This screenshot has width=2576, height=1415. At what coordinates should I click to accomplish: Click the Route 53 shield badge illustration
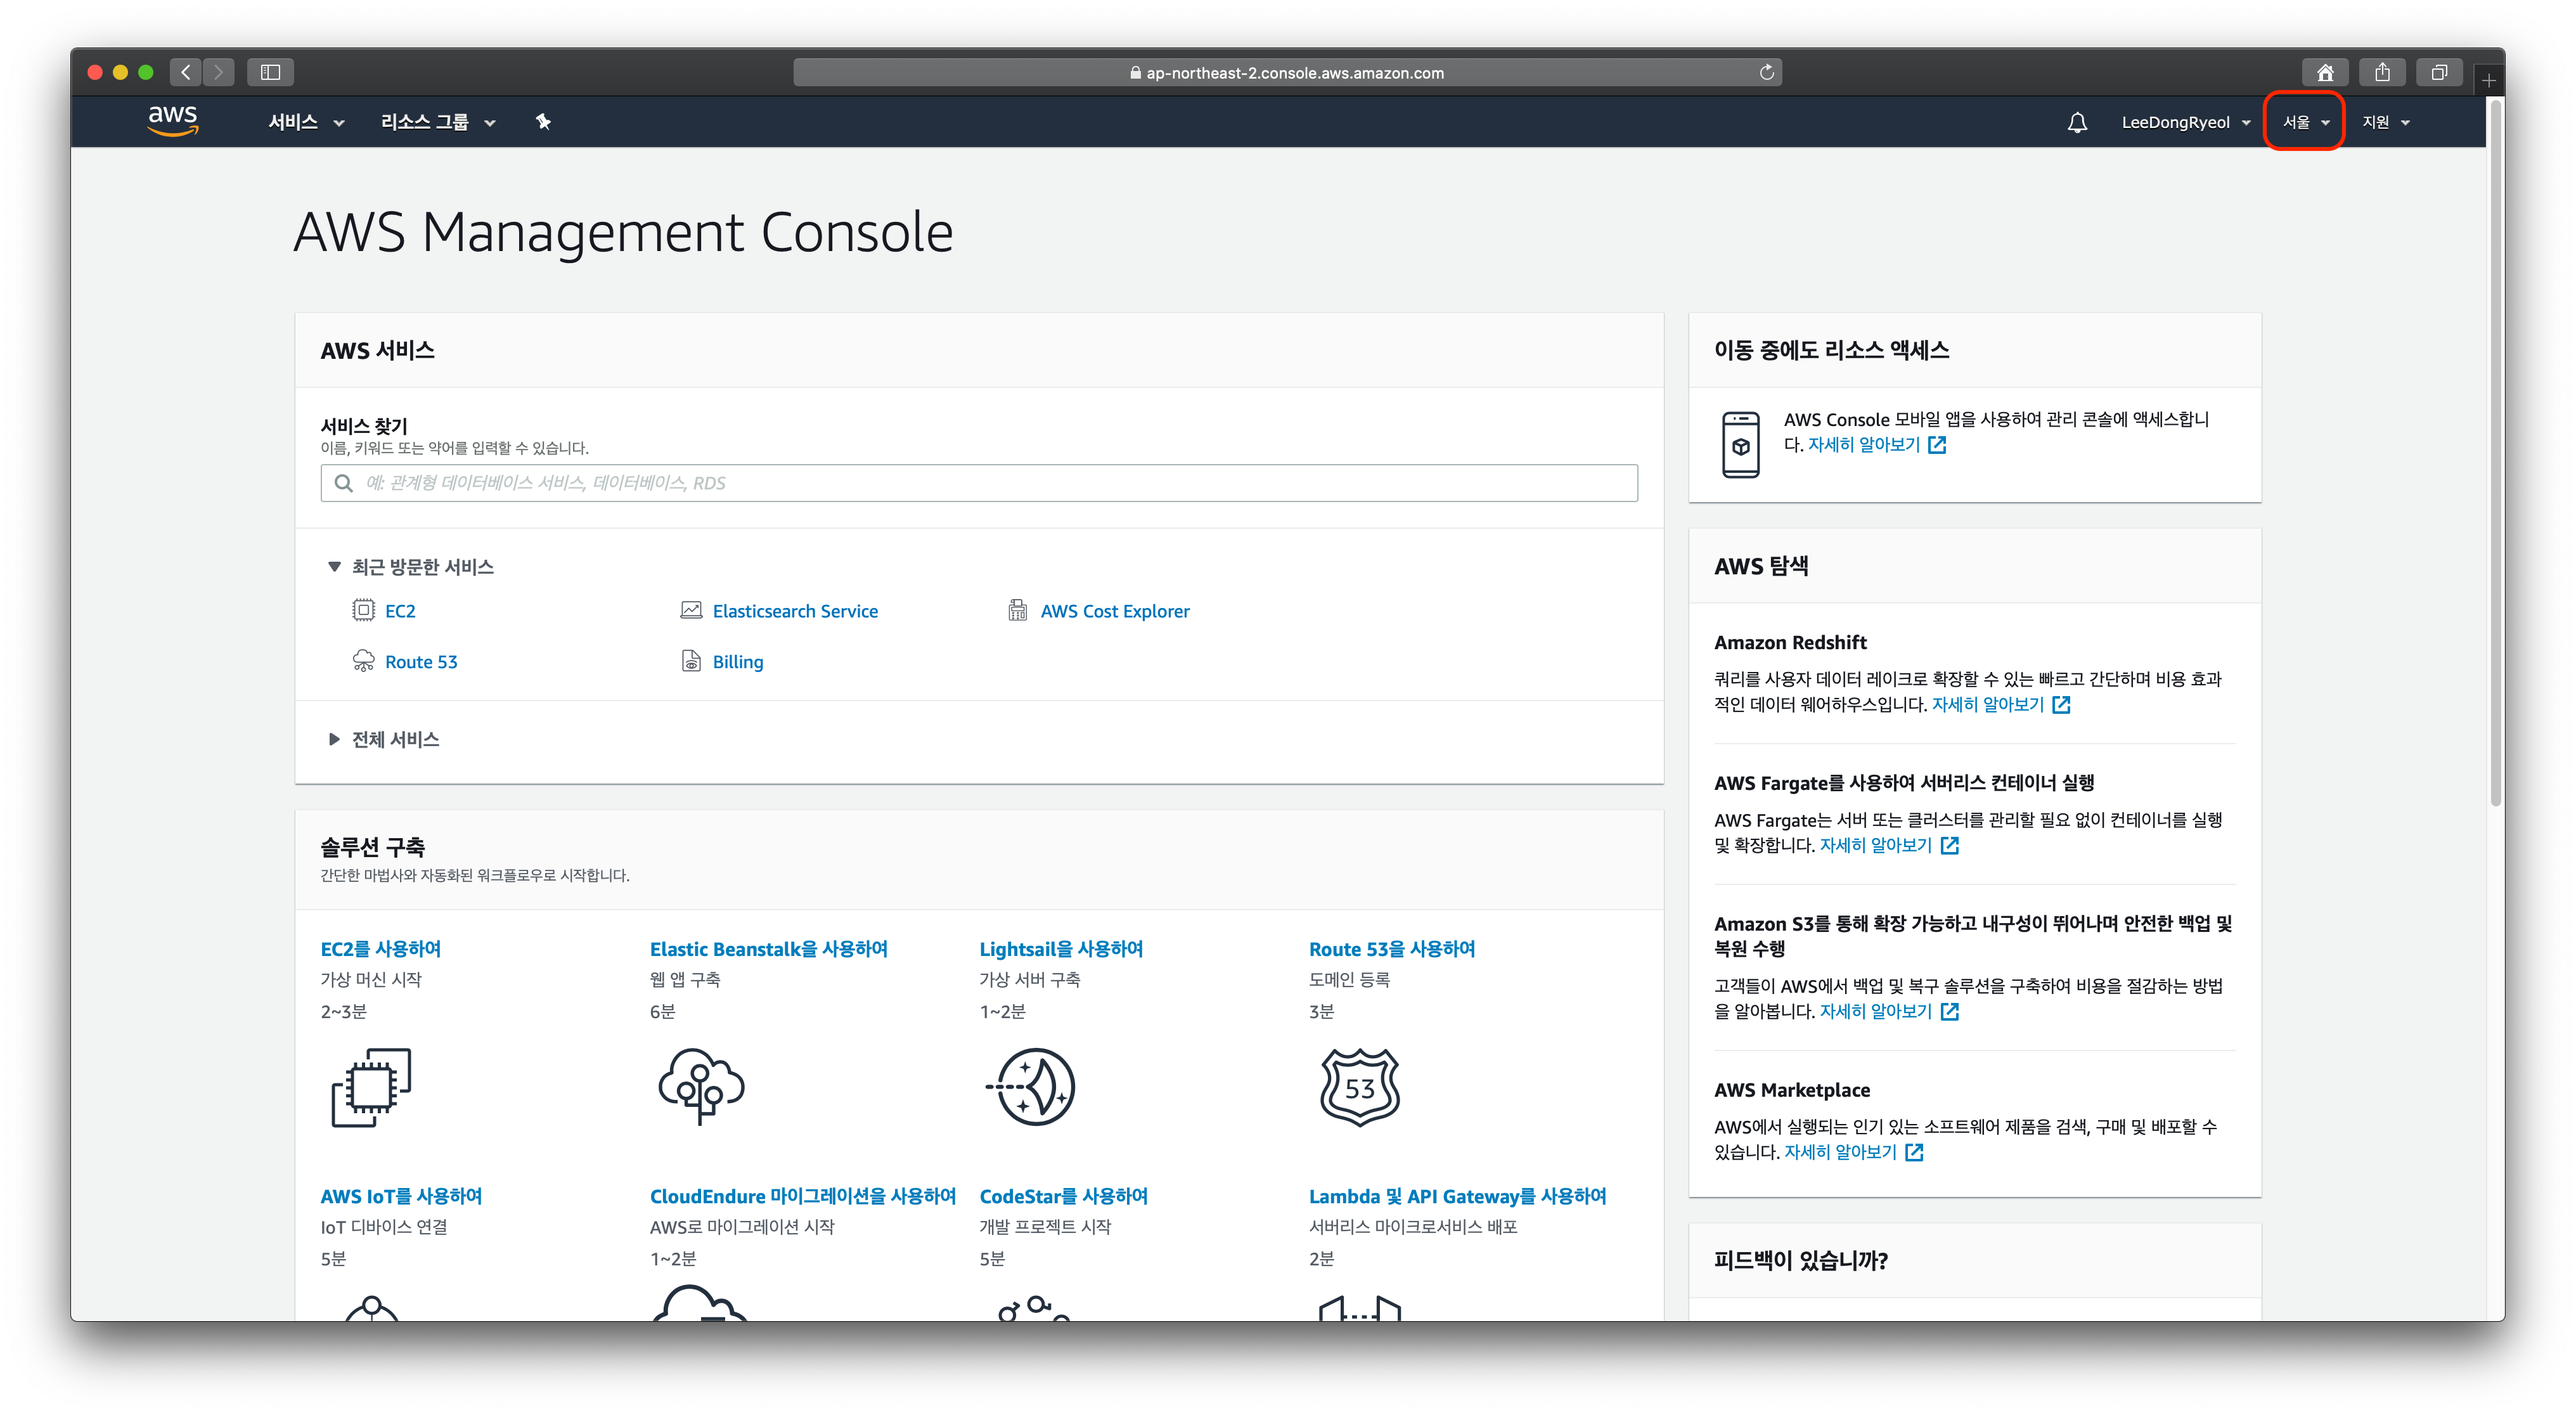click(x=1360, y=1087)
